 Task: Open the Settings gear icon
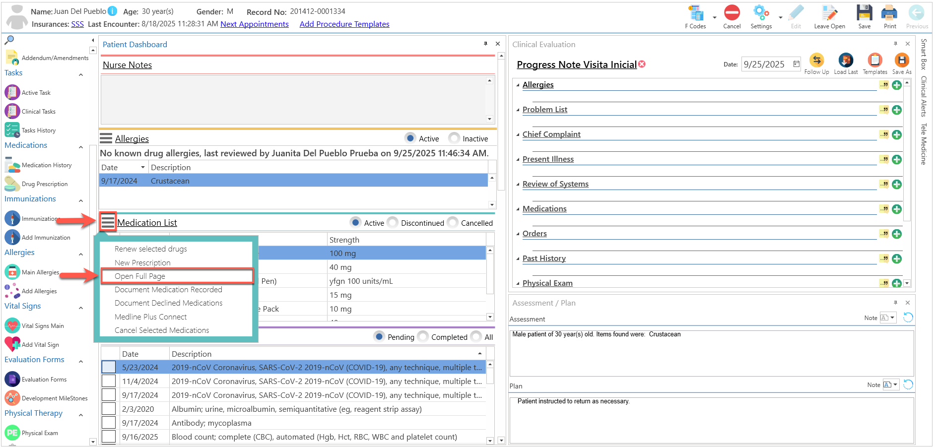761,17
